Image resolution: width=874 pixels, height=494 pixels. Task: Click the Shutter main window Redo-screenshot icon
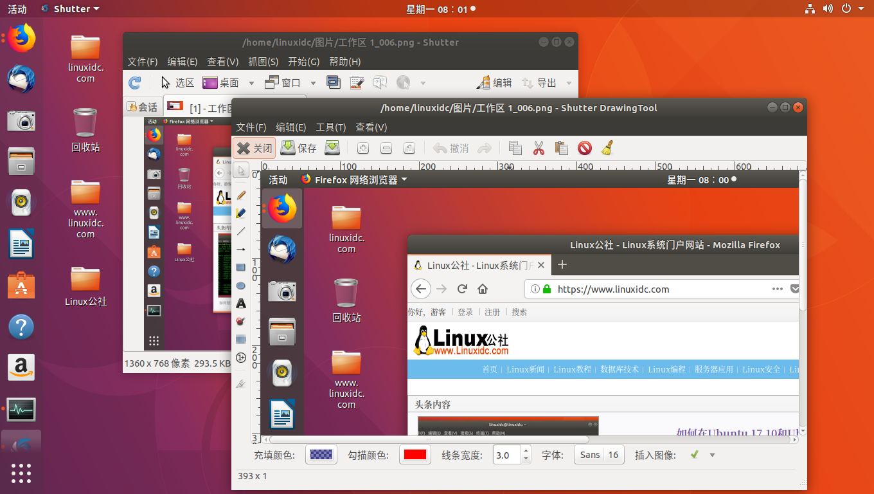tap(135, 82)
